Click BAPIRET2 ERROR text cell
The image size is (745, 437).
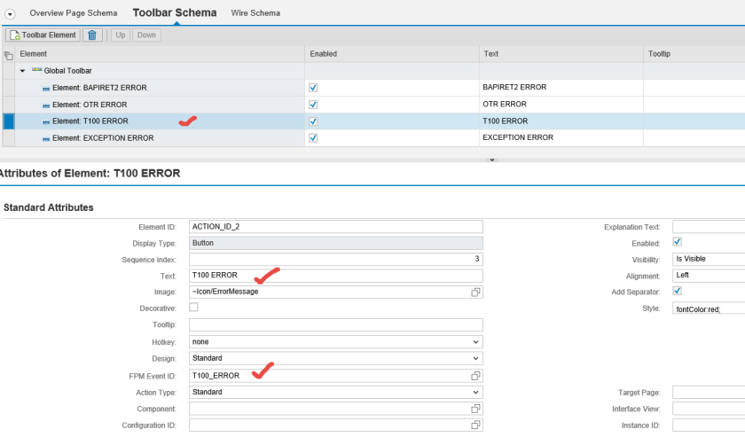[x=561, y=88]
